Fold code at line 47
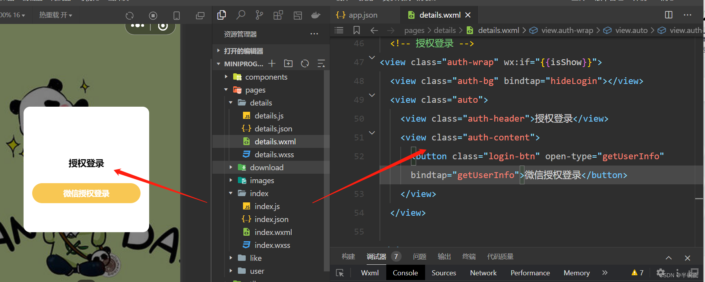This screenshot has height=282, width=705. pyautogui.click(x=372, y=58)
